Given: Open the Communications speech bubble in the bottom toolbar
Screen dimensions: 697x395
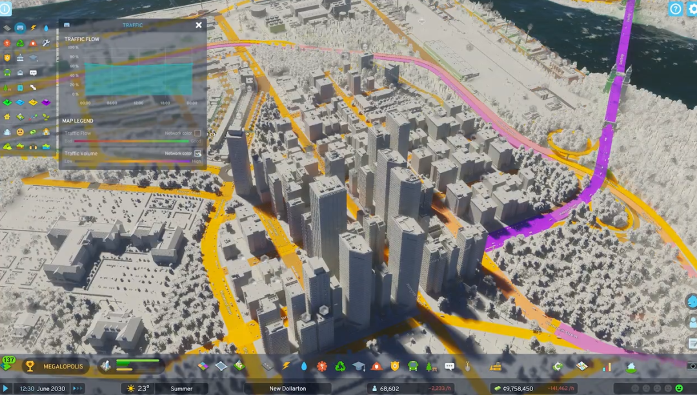Looking at the screenshot, I should pyautogui.click(x=449, y=367).
